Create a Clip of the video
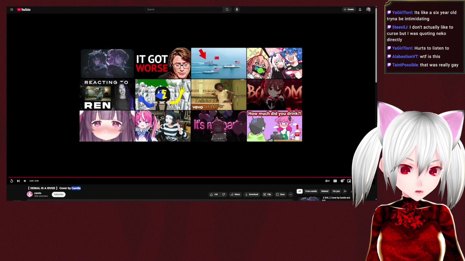 (x=267, y=194)
